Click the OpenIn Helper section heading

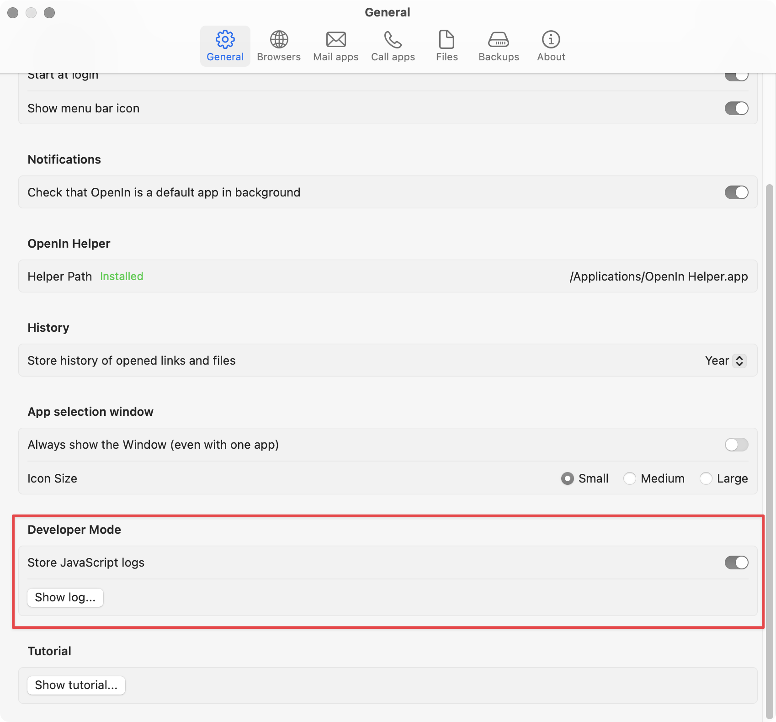coord(69,244)
